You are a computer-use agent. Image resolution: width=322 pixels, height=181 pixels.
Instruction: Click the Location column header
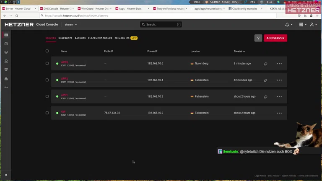click(195, 51)
